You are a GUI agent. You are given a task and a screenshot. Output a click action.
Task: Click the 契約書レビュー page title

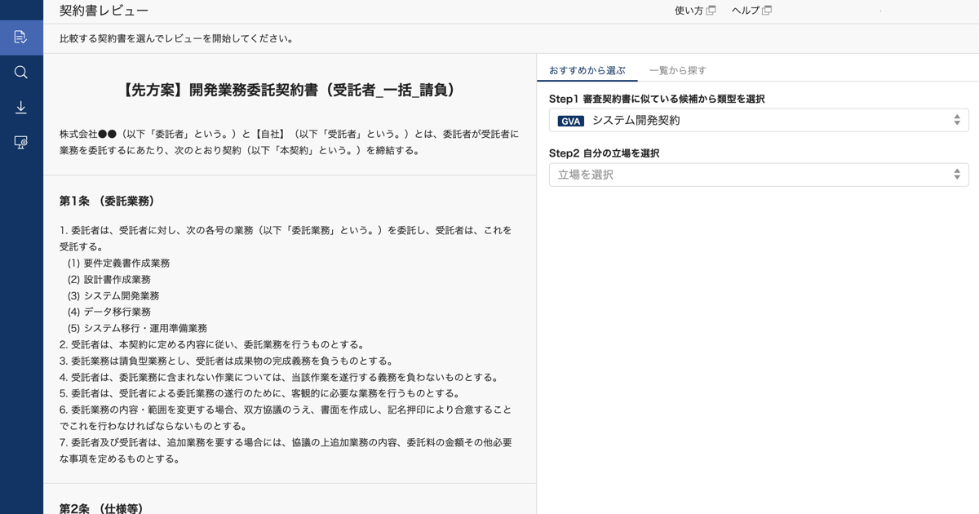click(x=104, y=11)
